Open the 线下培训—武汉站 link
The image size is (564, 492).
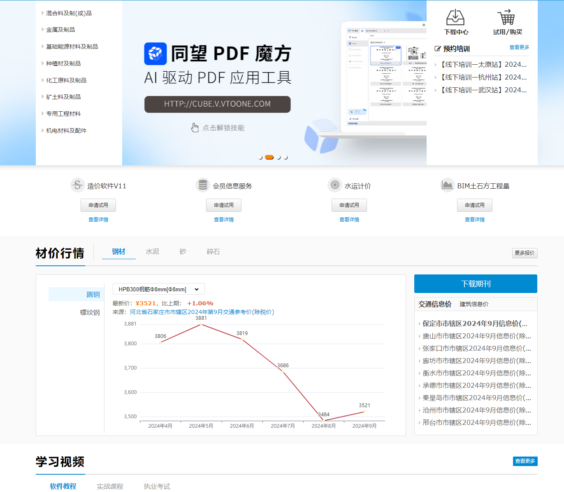[483, 90]
